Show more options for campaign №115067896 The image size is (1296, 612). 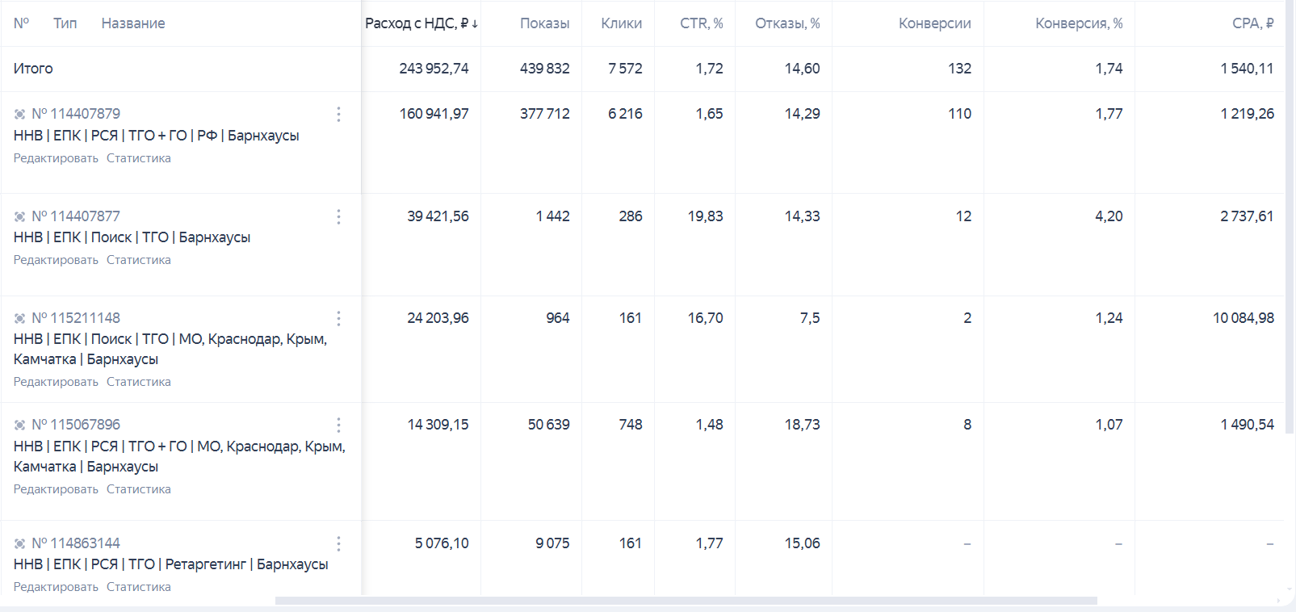(338, 425)
